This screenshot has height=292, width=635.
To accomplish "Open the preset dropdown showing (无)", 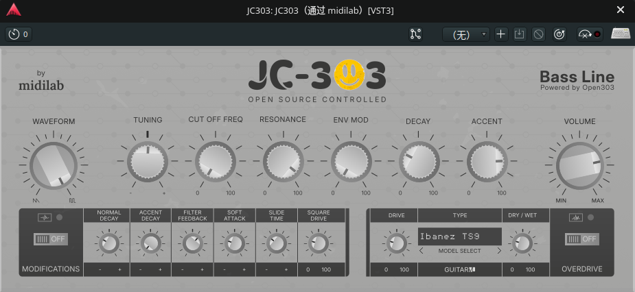I will coord(465,34).
